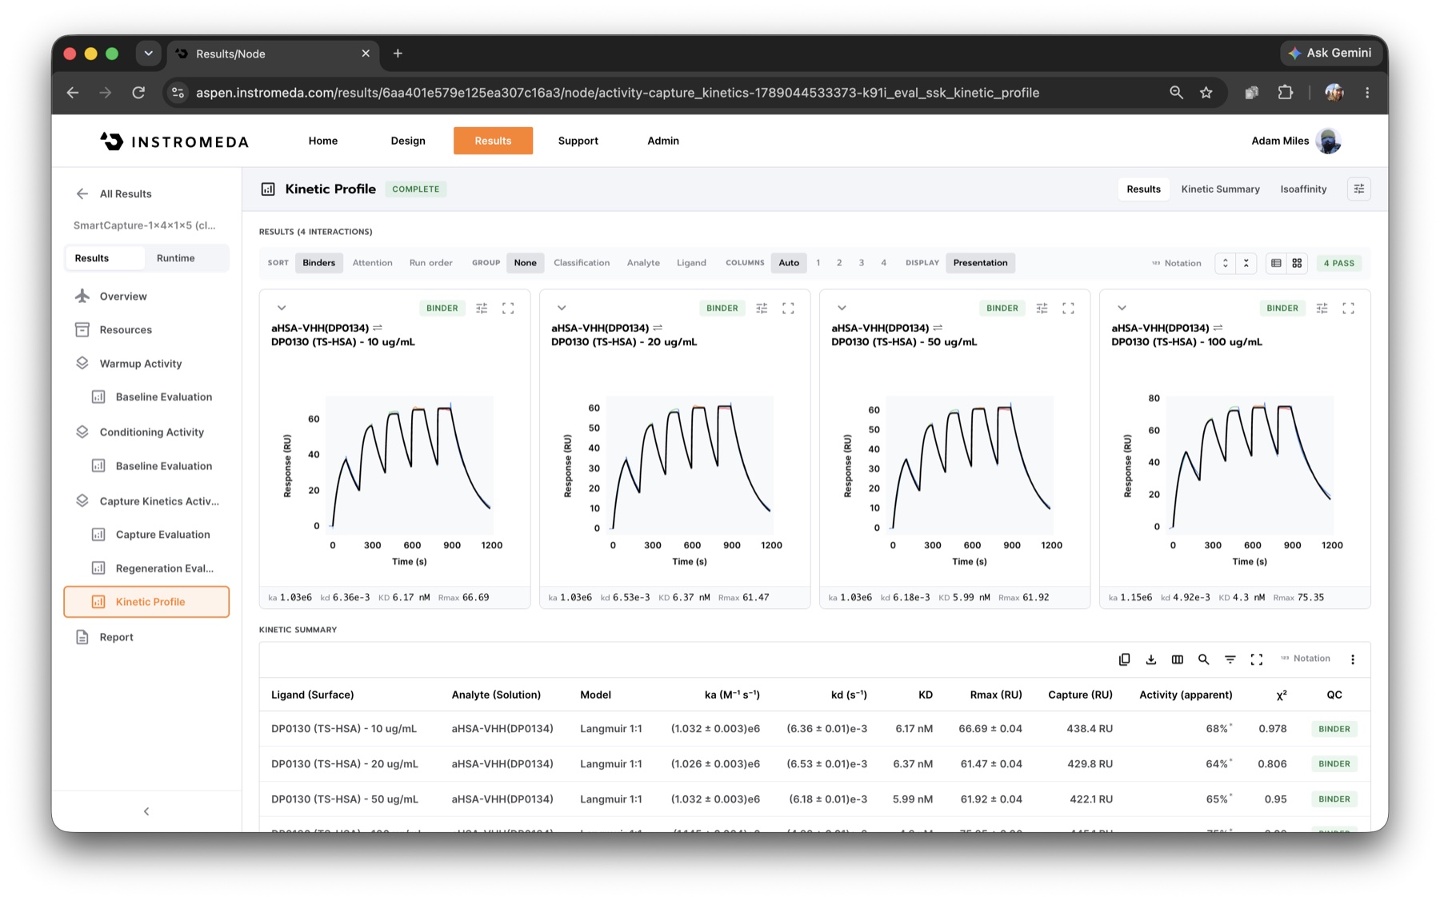Set columns option to Auto
The width and height of the screenshot is (1440, 900).
tap(789, 263)
